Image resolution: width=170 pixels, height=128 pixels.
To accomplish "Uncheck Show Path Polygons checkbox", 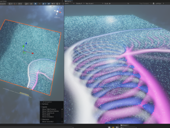I will [62, 109].
